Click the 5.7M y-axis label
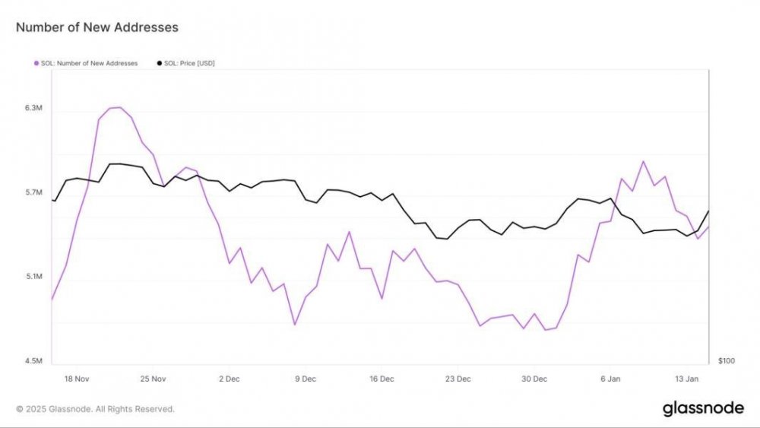This screenshot has height=428, width=760. pos(33,193)
